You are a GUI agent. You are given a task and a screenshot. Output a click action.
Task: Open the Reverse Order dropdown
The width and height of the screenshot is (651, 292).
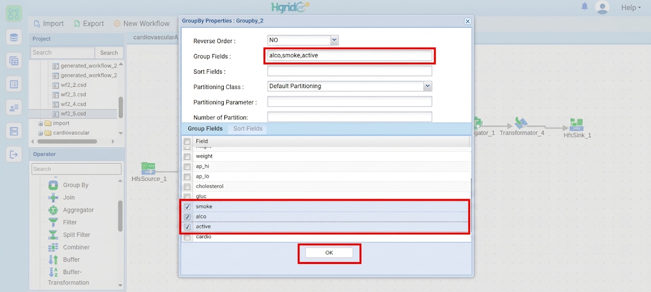pyautogui.click(x=334, y=40)
